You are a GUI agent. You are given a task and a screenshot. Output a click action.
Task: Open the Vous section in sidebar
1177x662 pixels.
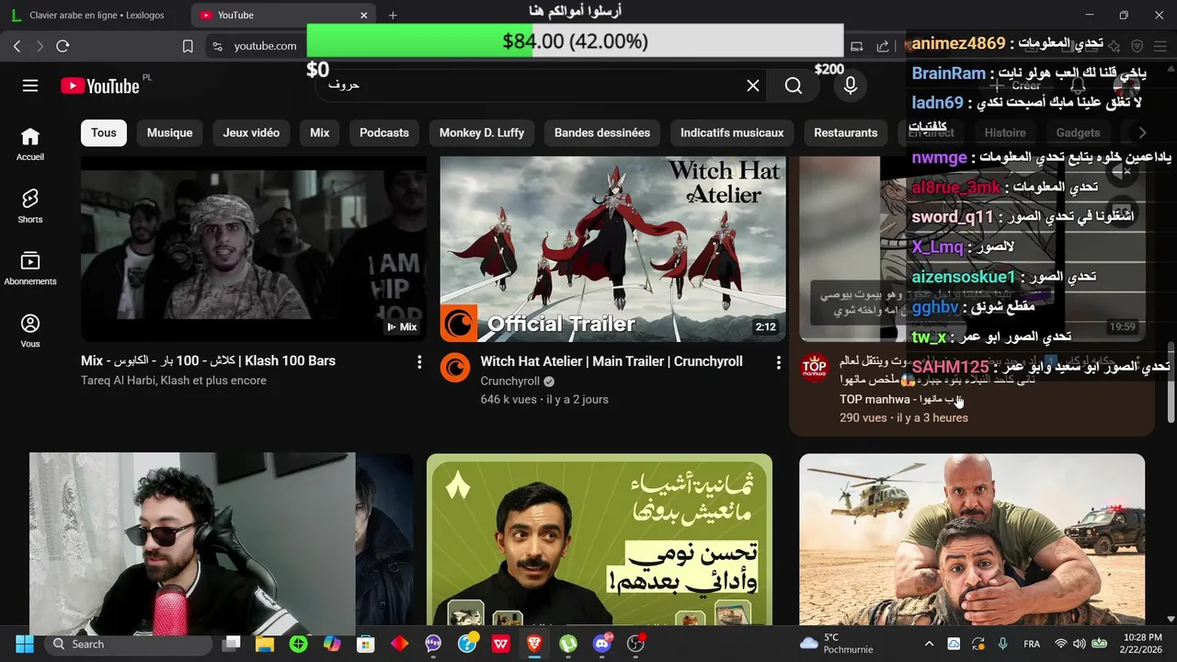pyautogui.click(x=30, y=331)
